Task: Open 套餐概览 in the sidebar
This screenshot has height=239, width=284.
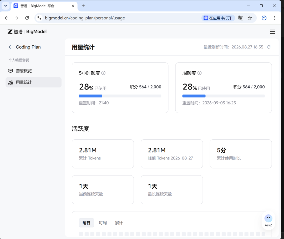Action: click(x=33, y=71)
